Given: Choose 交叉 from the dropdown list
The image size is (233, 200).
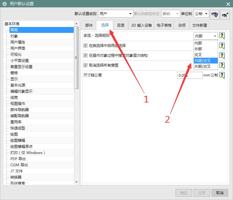Looking at the screenshot, I should 206,55.
